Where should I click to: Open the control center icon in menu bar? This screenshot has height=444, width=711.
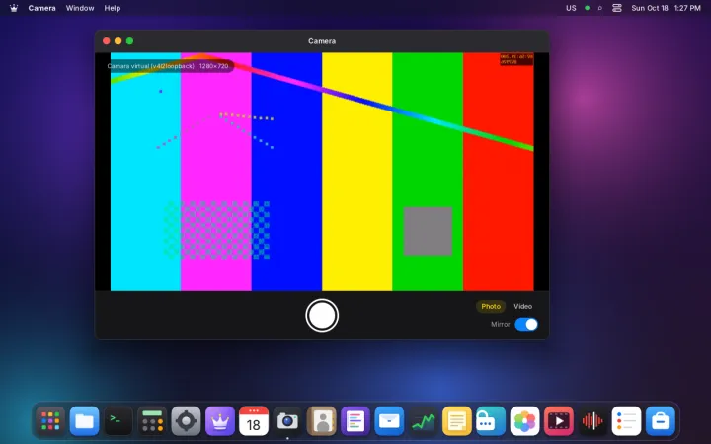tap(616, 8)
